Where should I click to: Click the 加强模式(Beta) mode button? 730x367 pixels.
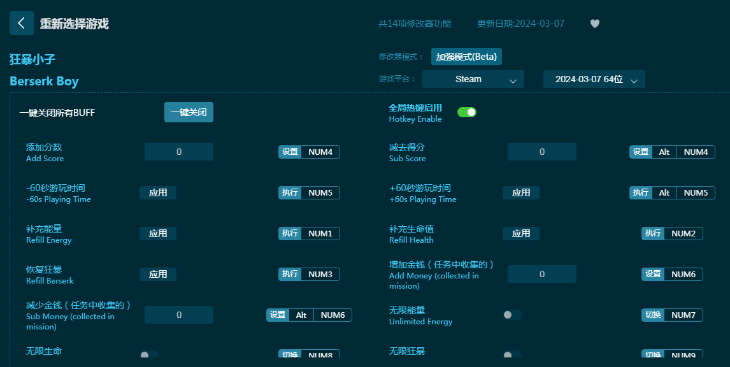(466, 57)
